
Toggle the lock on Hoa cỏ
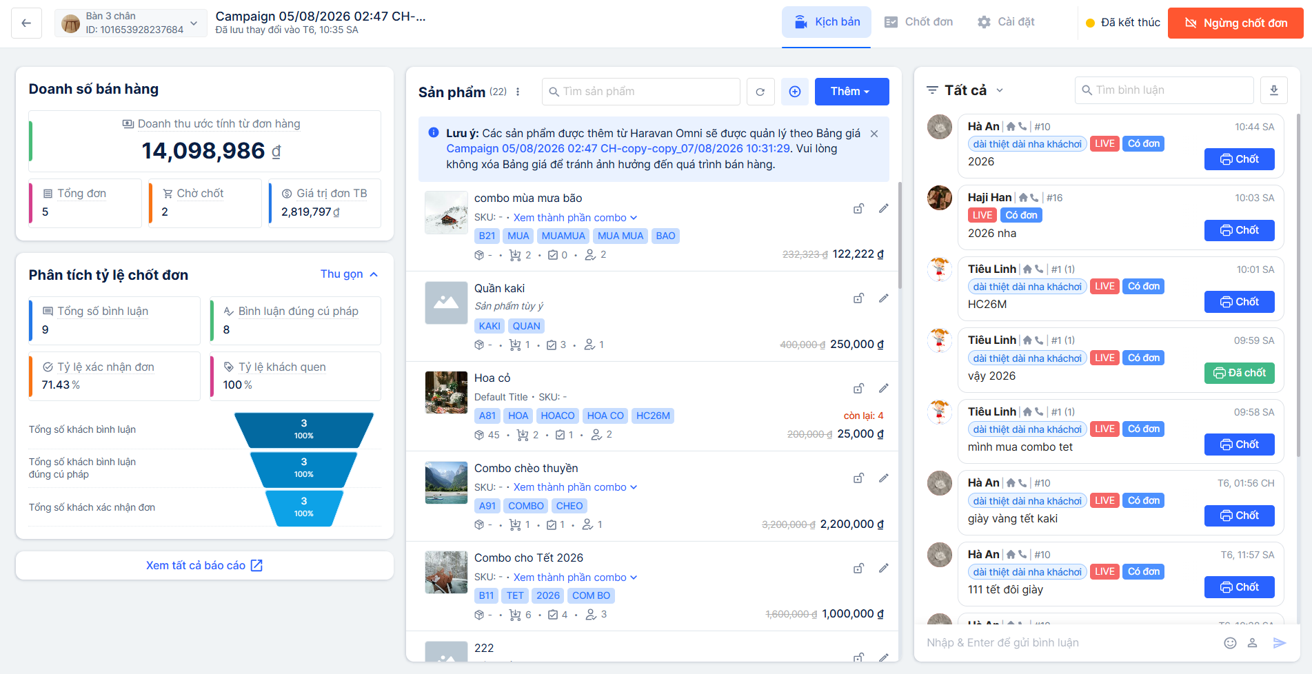[x=859, y=388]
